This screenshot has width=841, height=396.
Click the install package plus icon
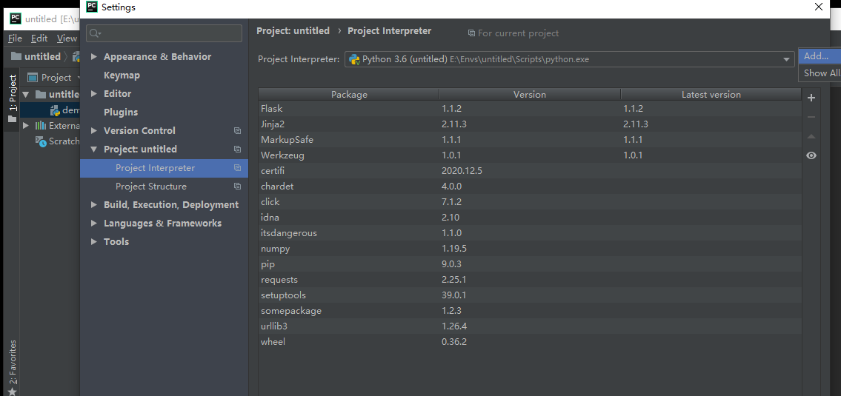(811, 98)
